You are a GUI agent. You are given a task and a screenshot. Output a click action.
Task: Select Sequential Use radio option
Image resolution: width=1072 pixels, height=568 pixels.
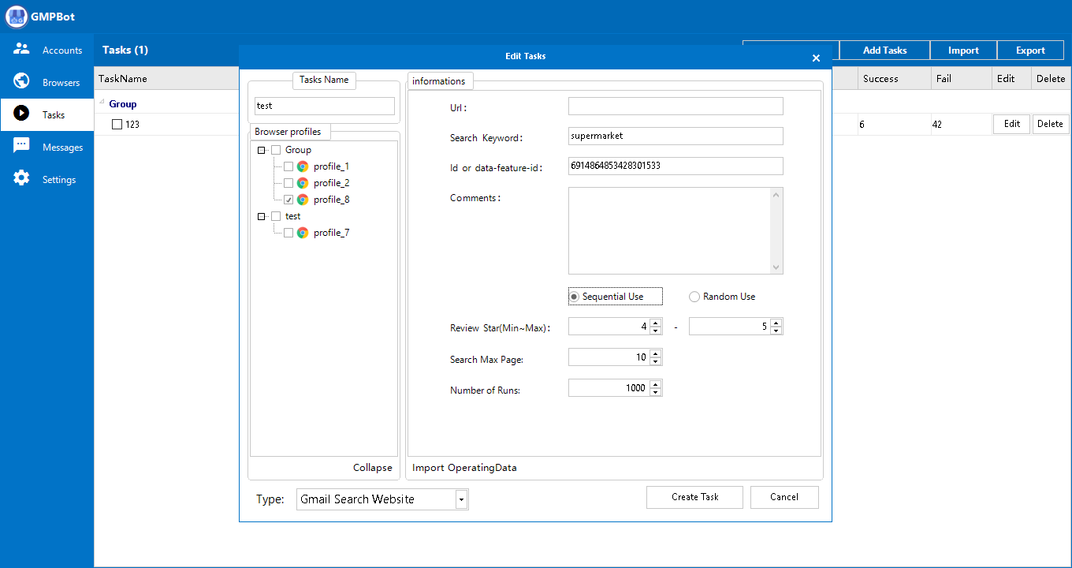(614, 297)
